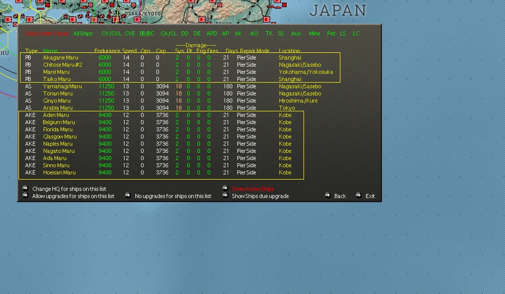
Task: Select ship Akagane Maru
Action: [x=60, y=57]
